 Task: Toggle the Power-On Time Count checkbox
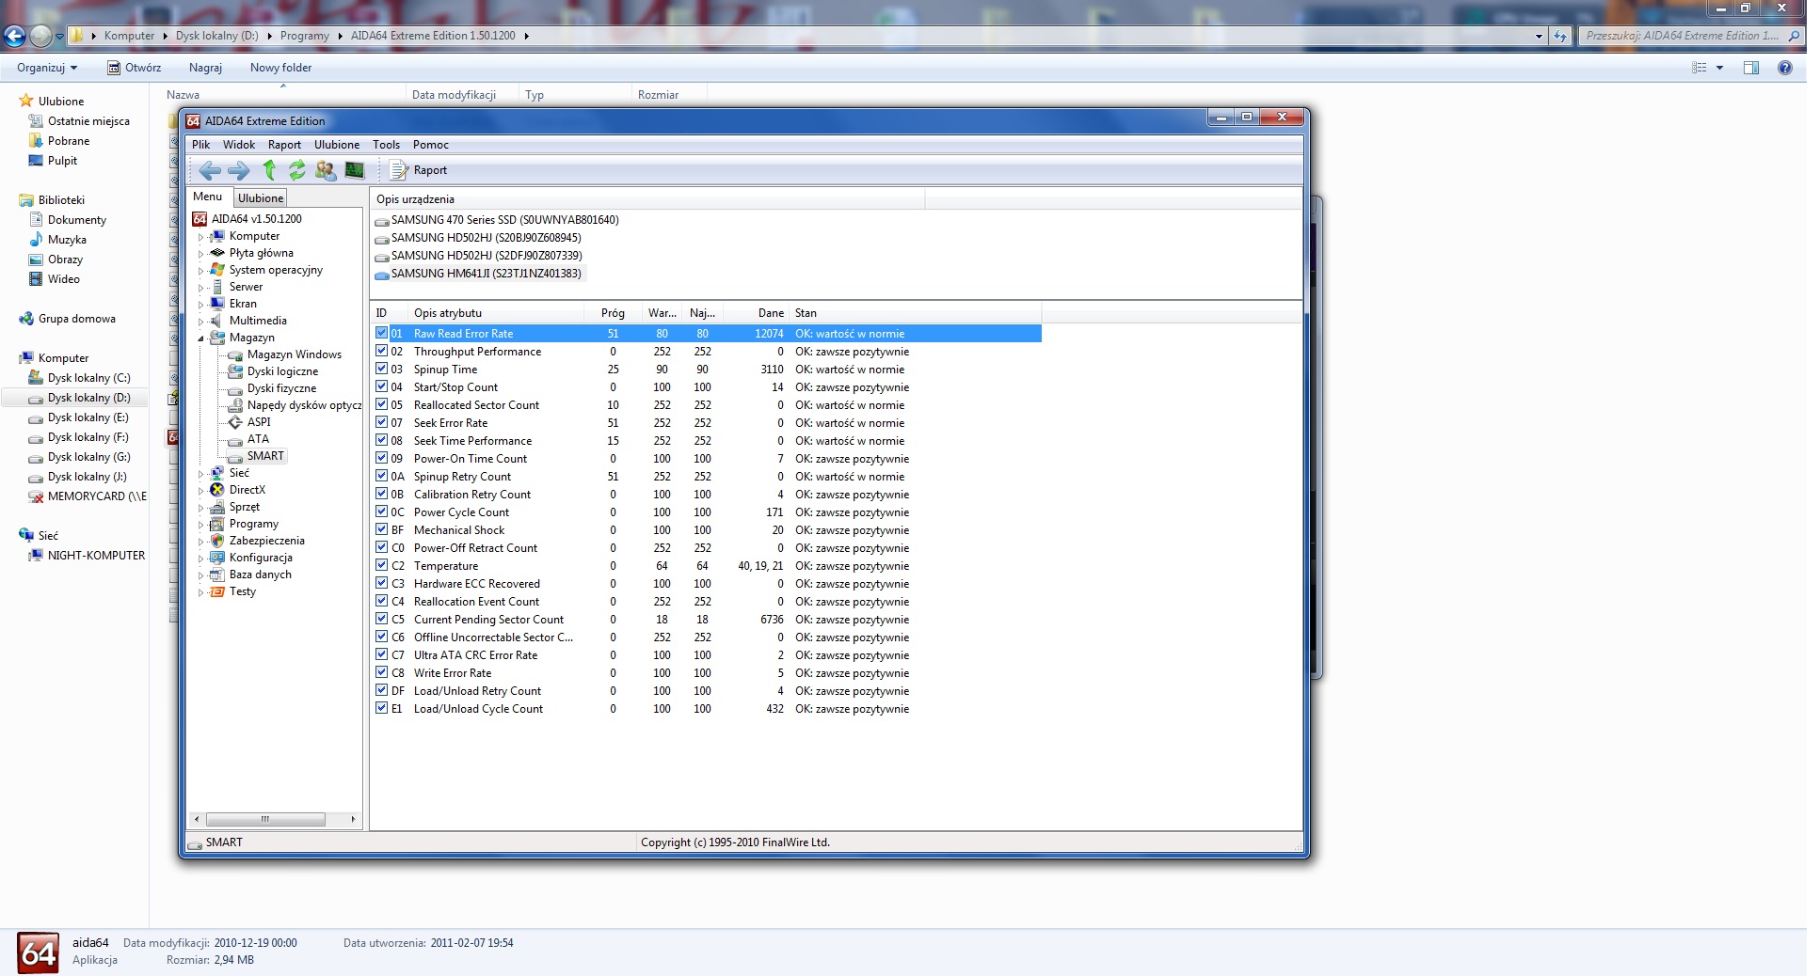[382, 458]
